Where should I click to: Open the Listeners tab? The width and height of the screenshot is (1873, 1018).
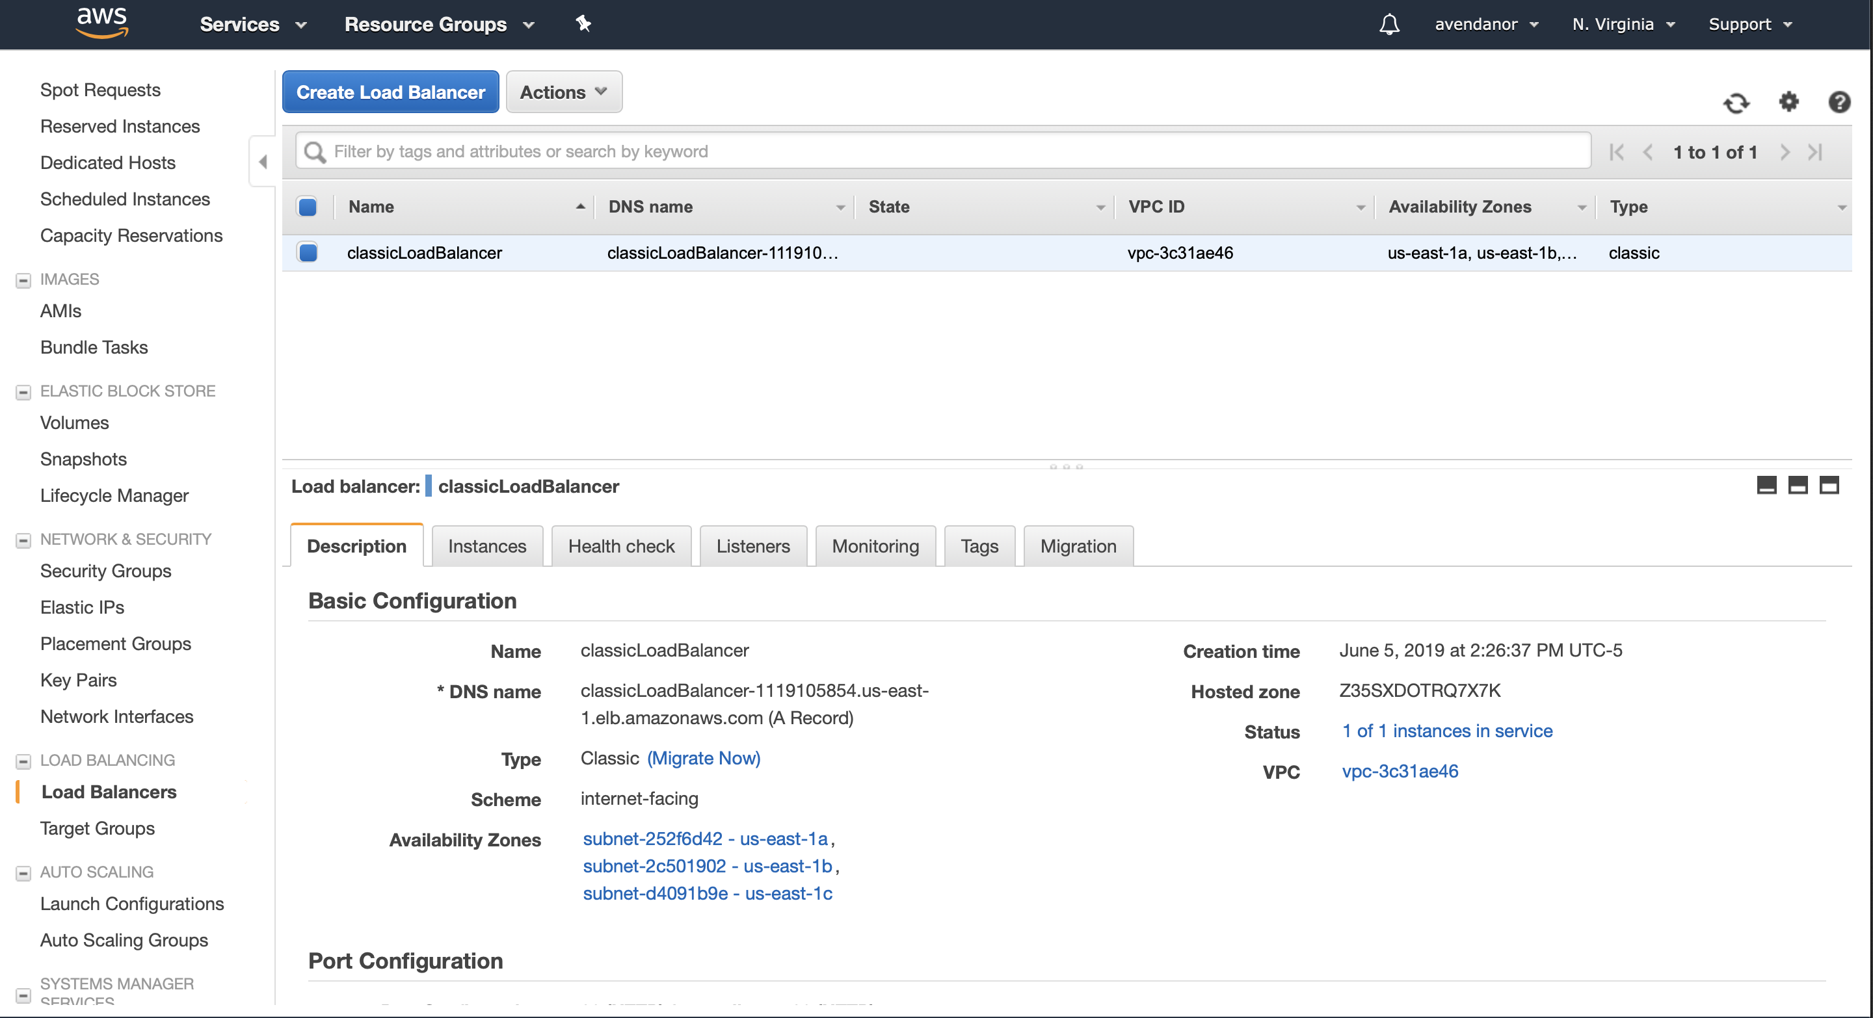coord(752,547)
